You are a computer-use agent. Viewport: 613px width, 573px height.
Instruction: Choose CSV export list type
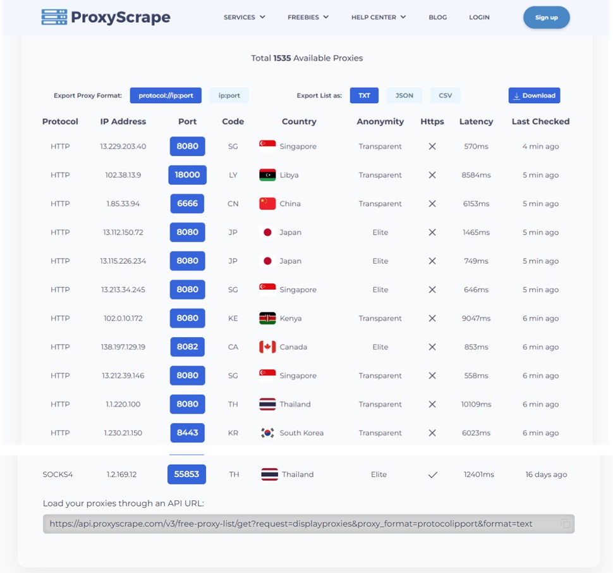pyautogui.click(x=446, y=95)
